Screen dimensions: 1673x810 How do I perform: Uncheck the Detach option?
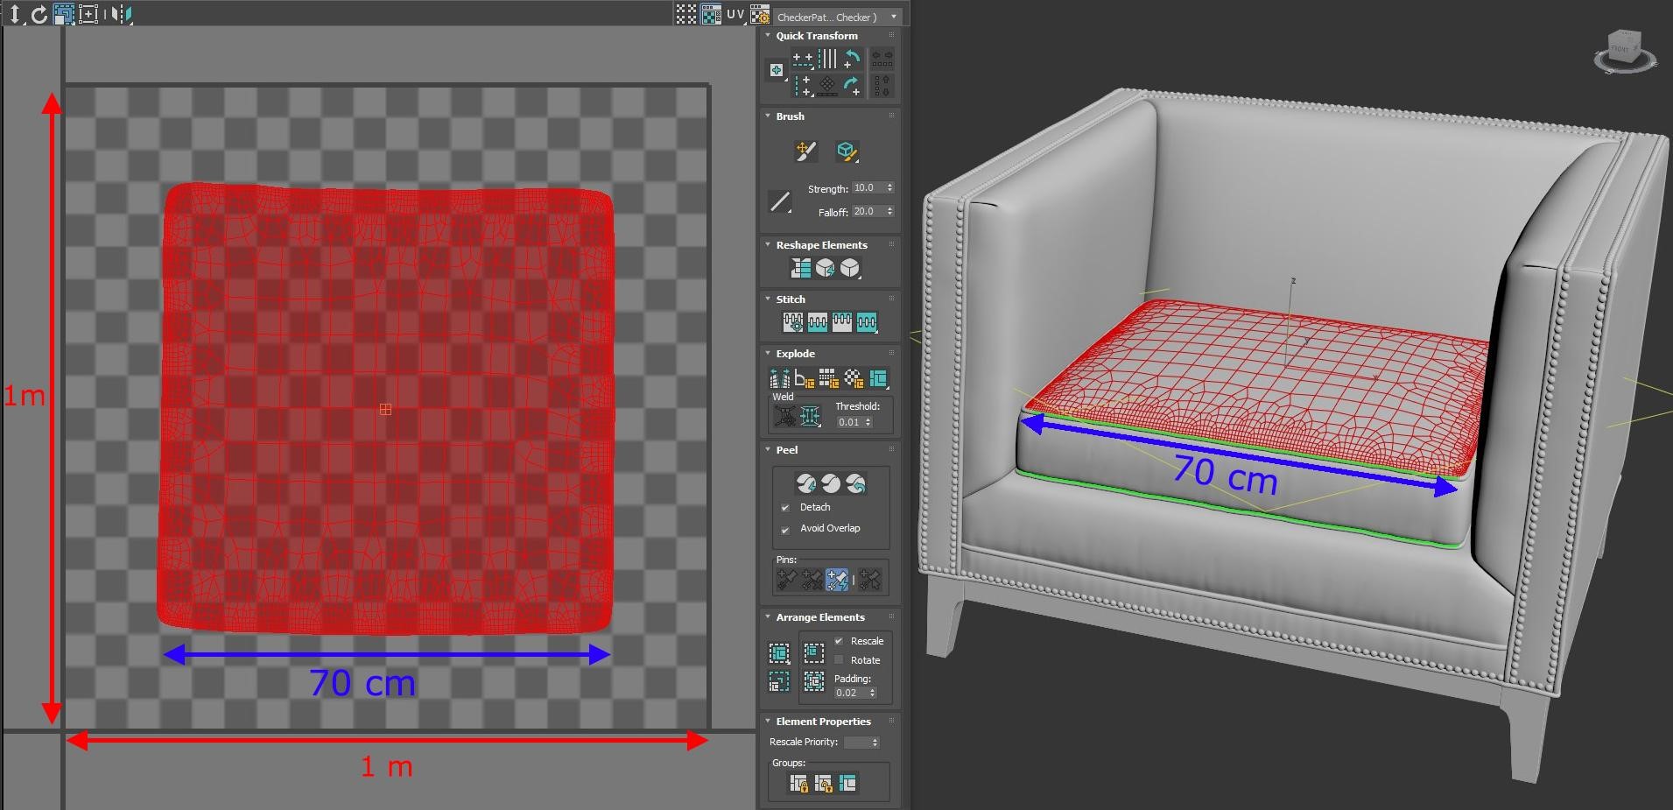(x=786, y=507)
